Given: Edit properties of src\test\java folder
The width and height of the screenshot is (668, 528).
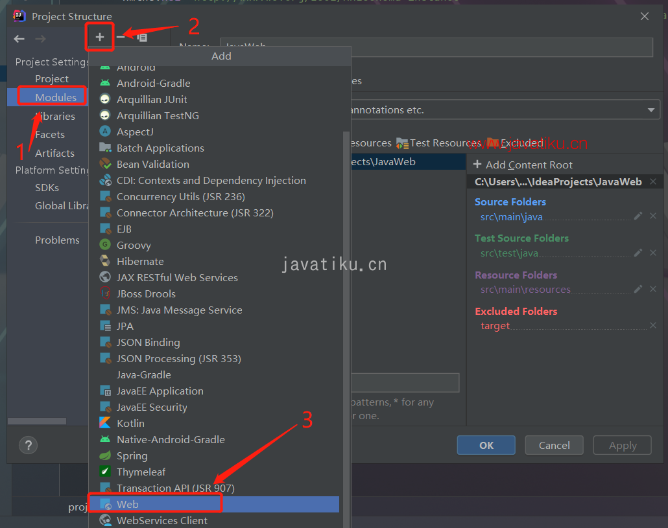Looking at the screenshot, I should click(638, 253).
